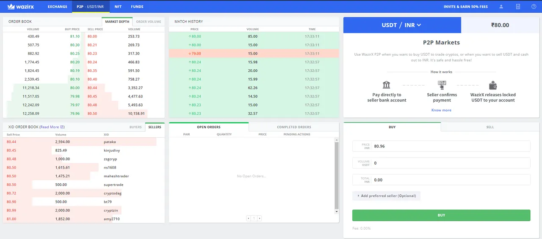542x239 pixels.
Task: Click buy price 79.98 in order book
Action: pos(75,96)
